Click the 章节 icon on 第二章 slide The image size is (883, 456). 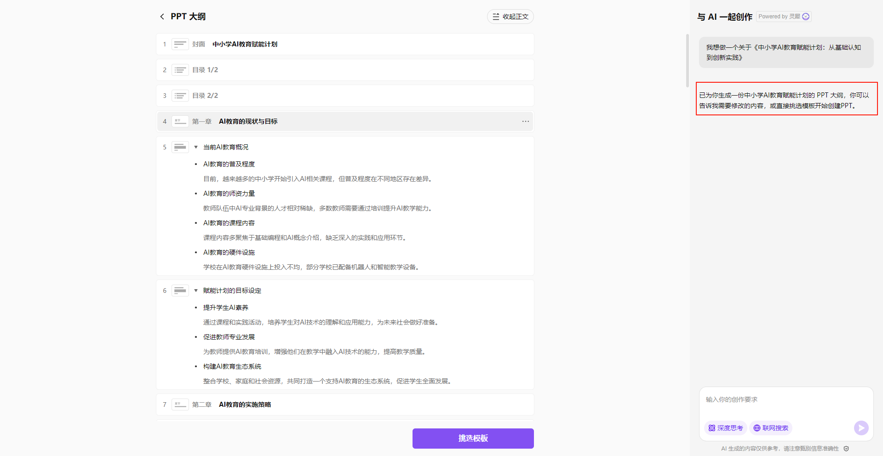[x=180, y=405]
